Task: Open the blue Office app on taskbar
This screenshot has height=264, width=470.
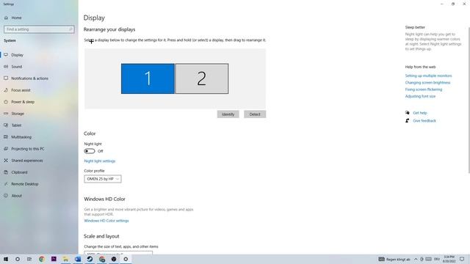Action: pos(78,259)
